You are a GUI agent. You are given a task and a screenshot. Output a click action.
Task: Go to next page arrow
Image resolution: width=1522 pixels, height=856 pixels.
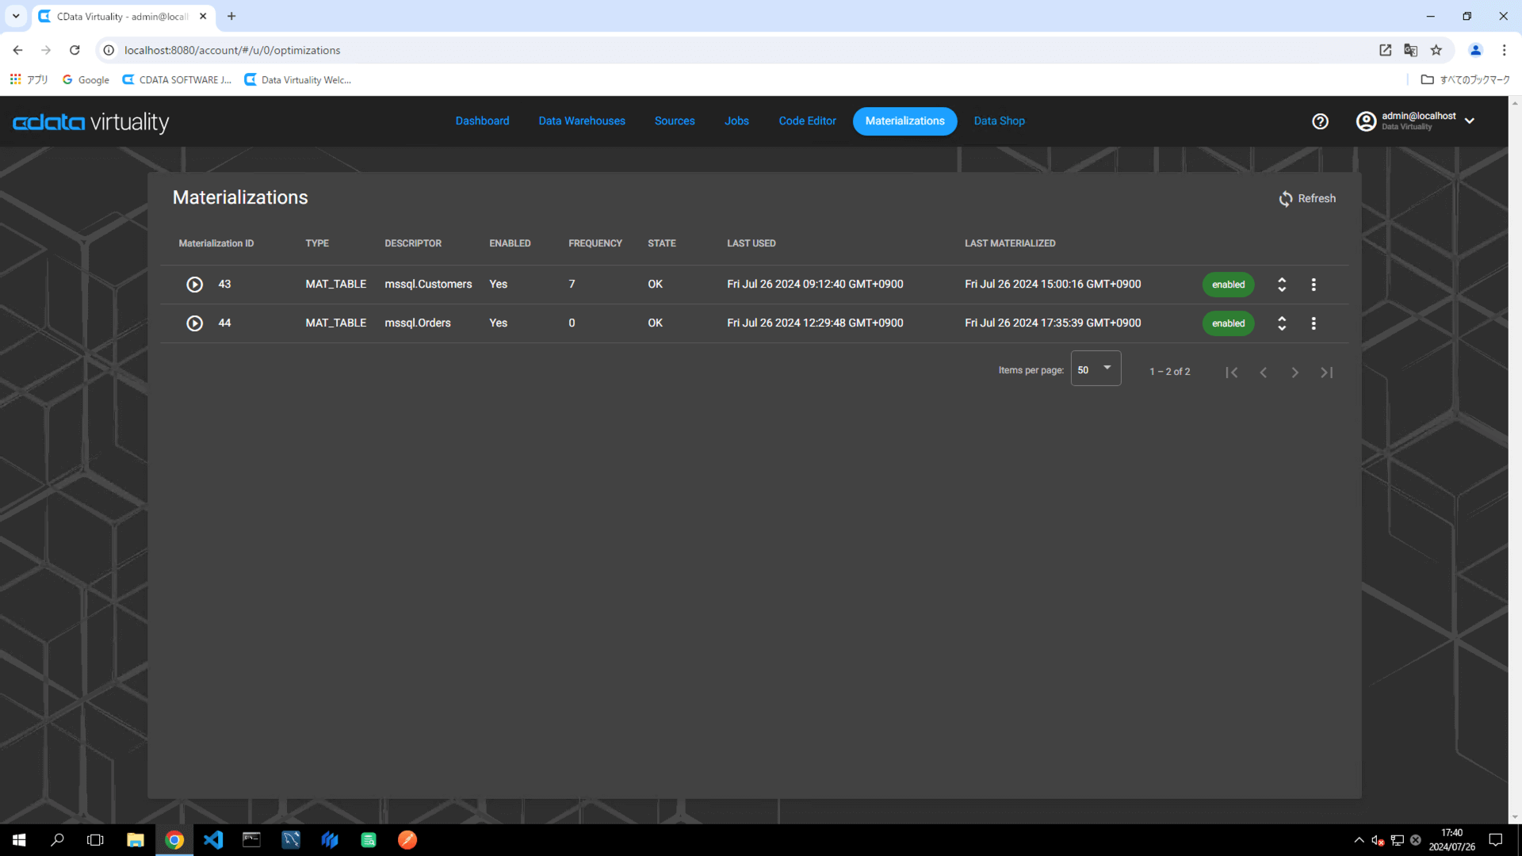tap(1294, 373)
